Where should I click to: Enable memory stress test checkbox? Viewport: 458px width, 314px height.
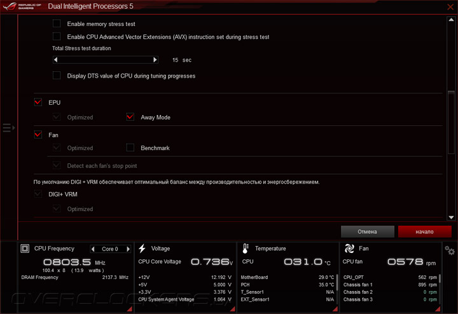57,24
